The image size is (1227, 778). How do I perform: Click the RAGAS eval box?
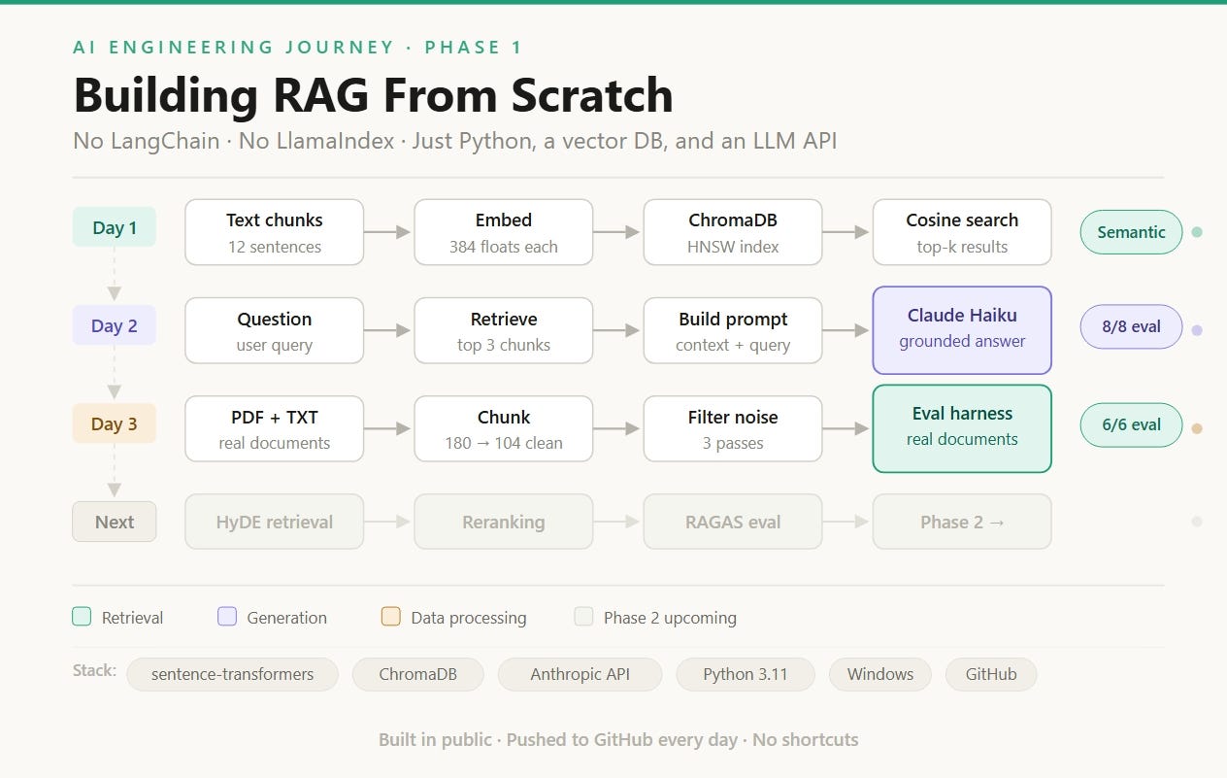pyautogui.click(x=733, y=522)
